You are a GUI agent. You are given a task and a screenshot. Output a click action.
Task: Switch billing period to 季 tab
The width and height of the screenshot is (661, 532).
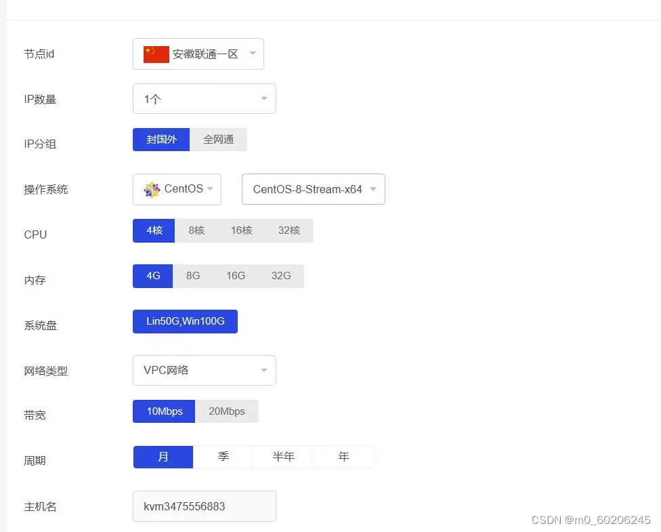point(223,457)
